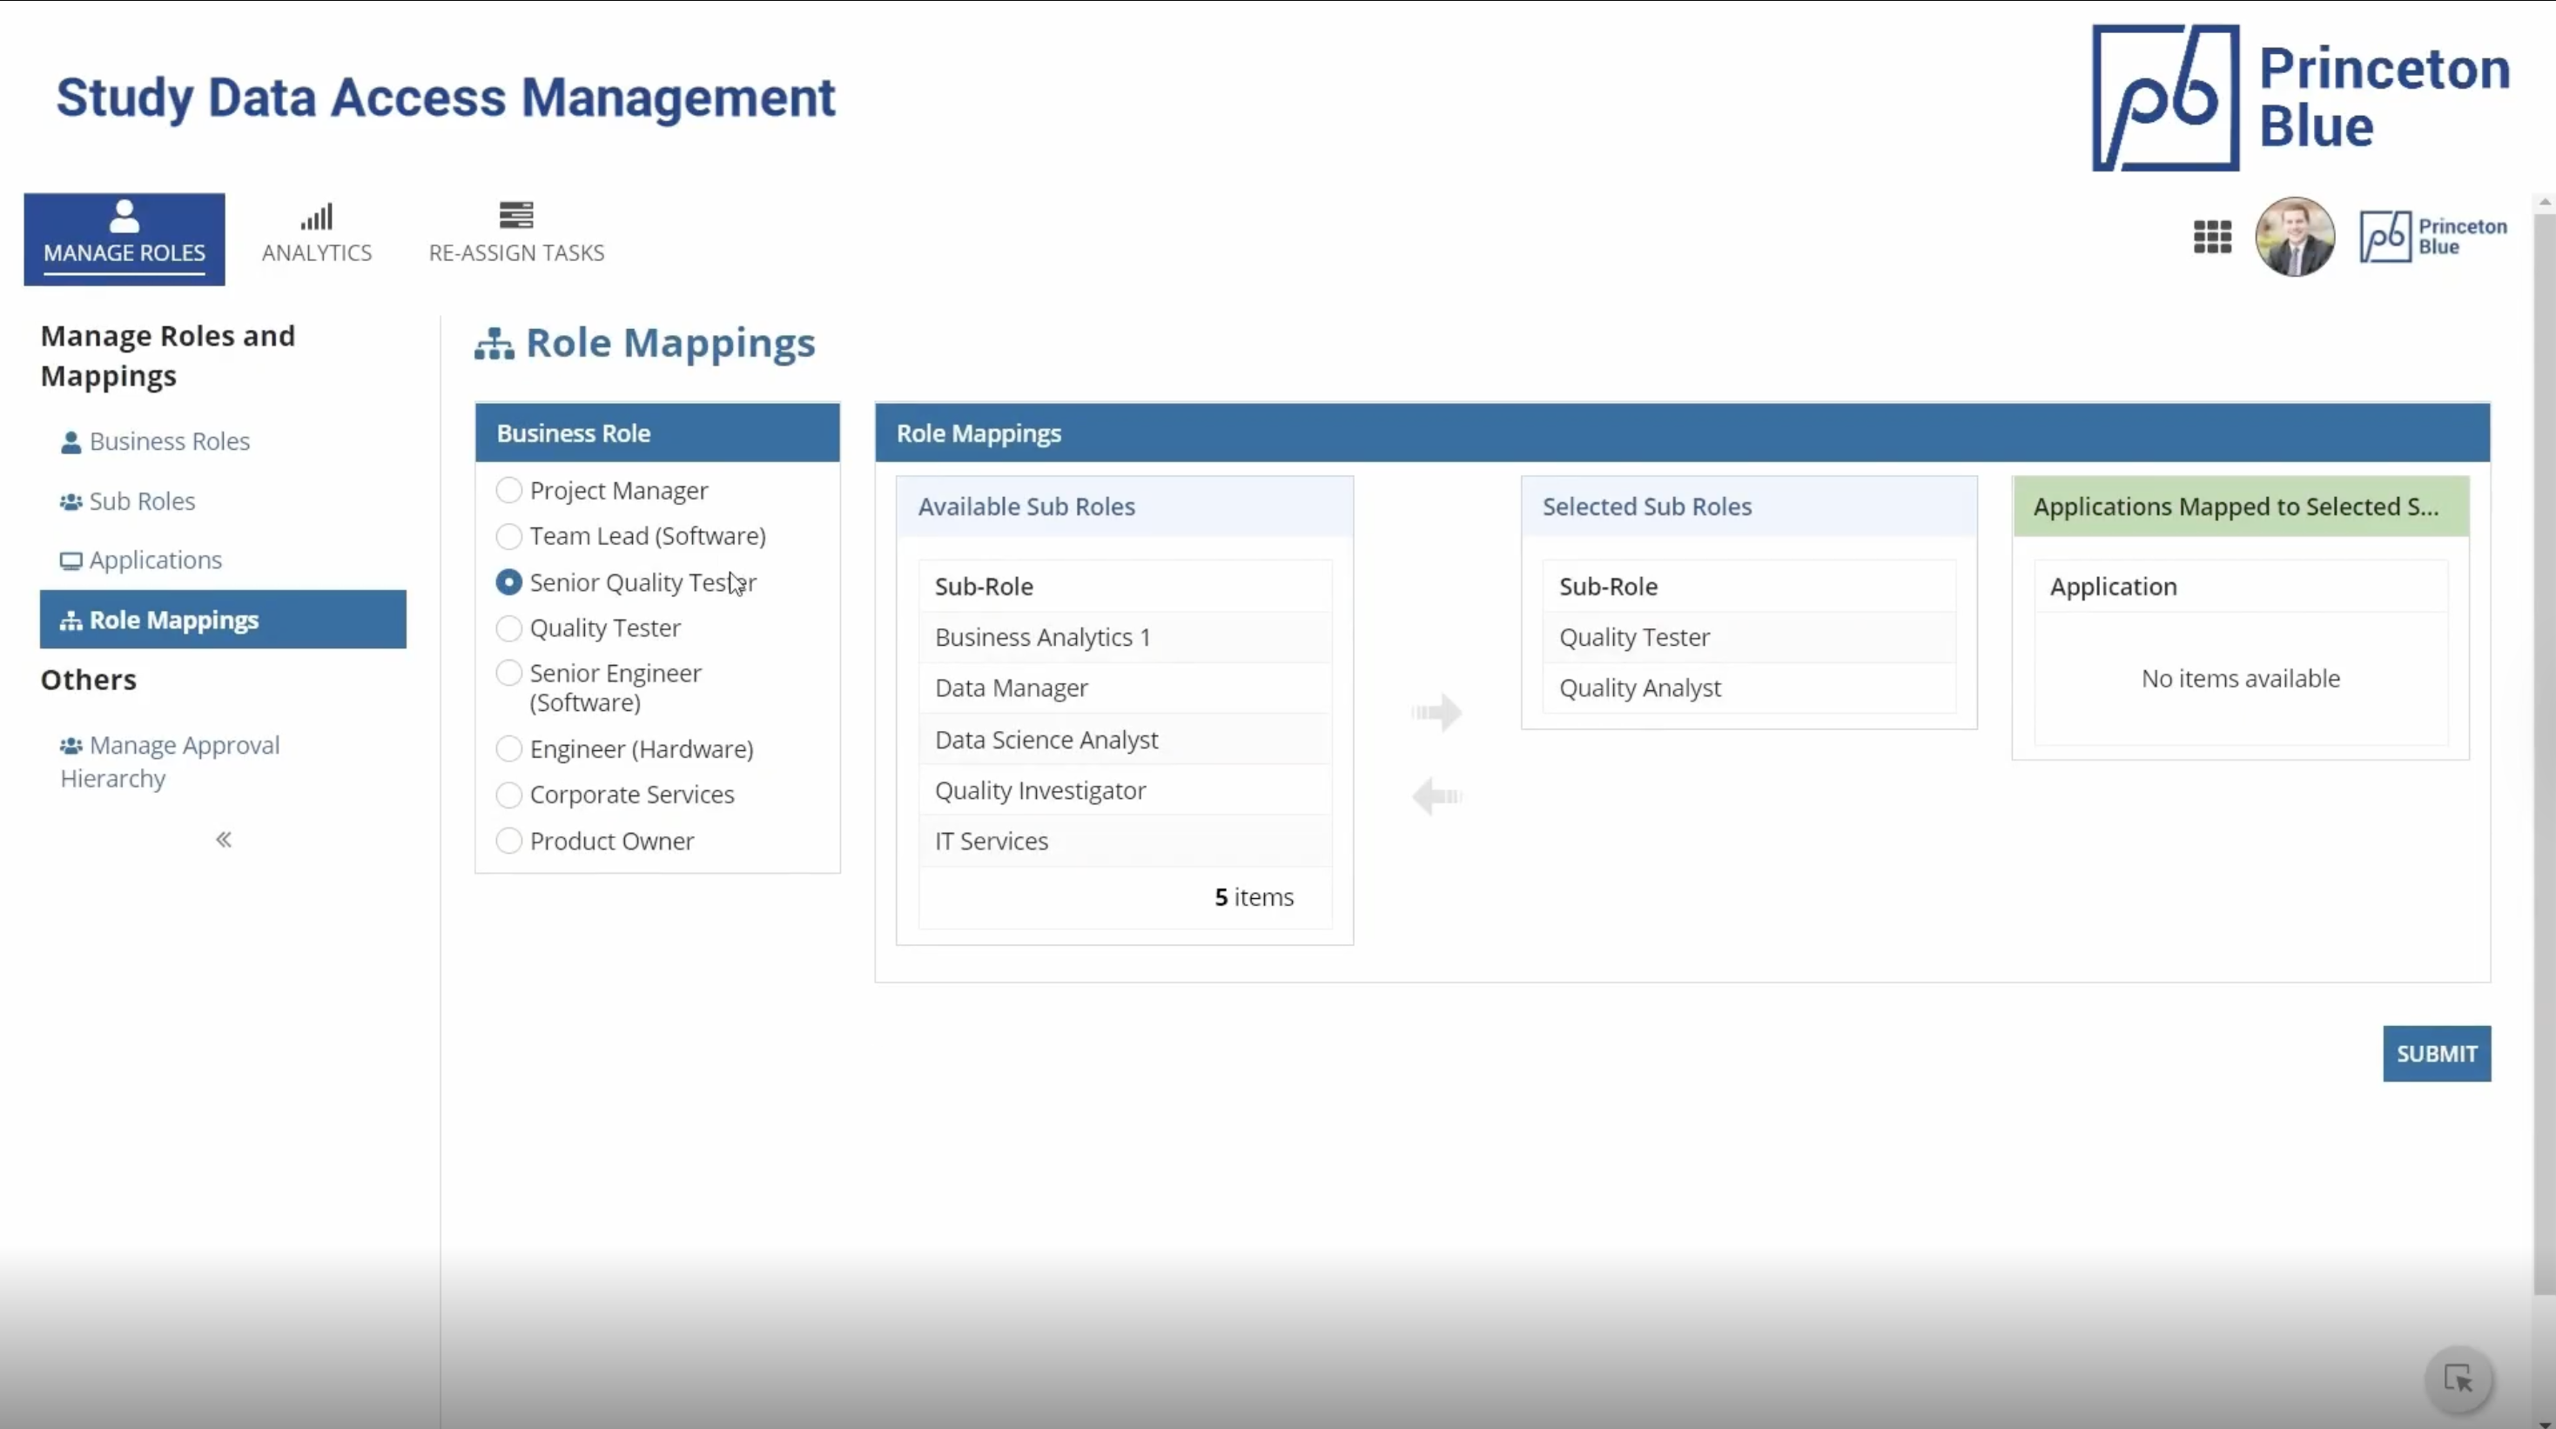Click the small Princeton Blue logo
The width and height of the screenshot is (2556, 1429).
[x=2433, y=237]
